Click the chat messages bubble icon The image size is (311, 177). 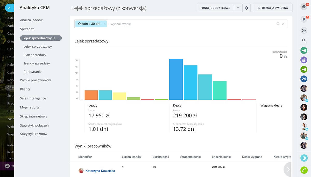pos(304,31)
